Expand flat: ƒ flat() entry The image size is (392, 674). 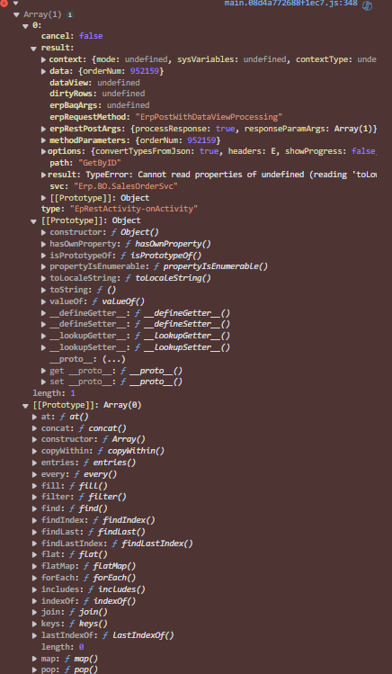(x=35, y=554)
